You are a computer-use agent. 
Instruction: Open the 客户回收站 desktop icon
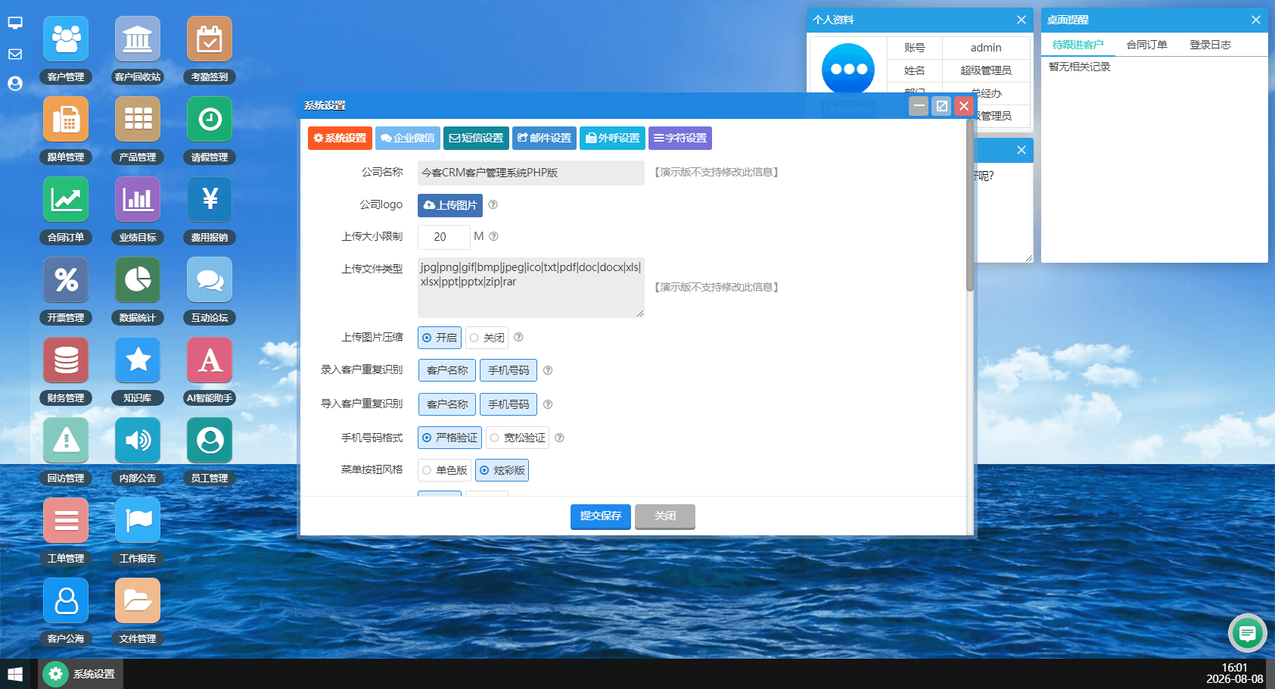138,39
